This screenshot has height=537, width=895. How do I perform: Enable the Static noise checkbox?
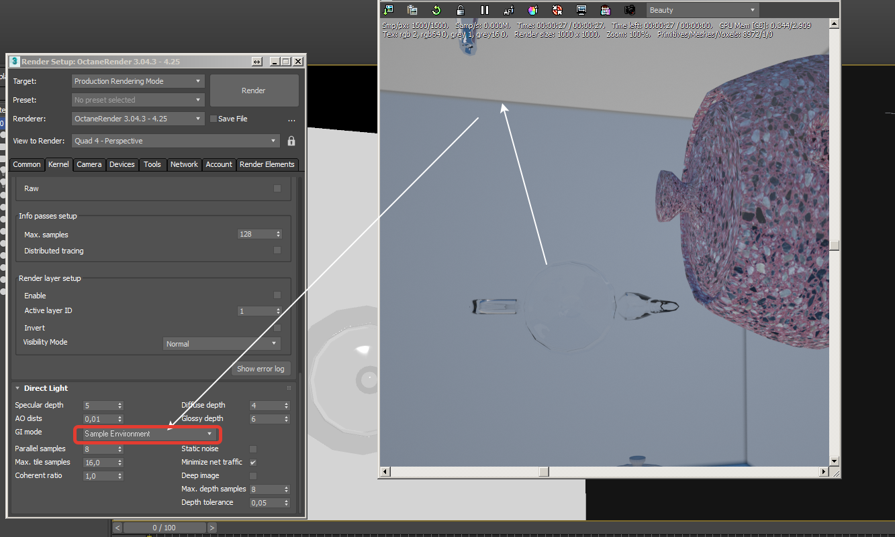pyautogui.click(x=253, y=449)
